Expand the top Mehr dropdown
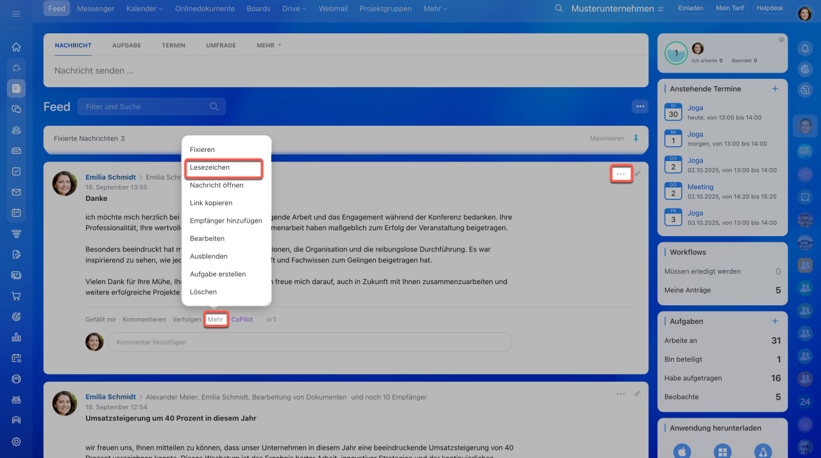 (x=436, y=9)
